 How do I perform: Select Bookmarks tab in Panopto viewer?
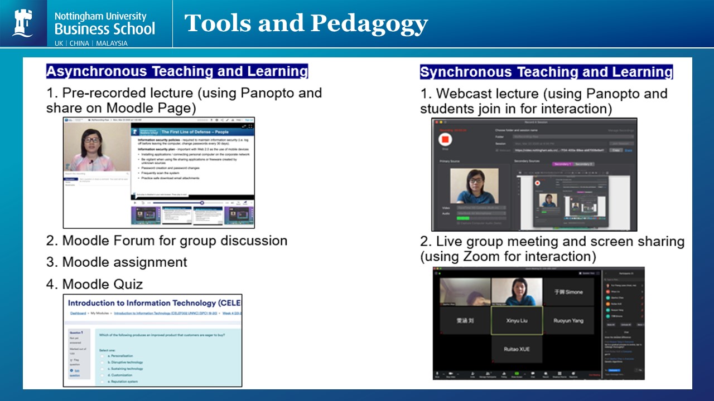pyautogui.click(x=70, y=185)
